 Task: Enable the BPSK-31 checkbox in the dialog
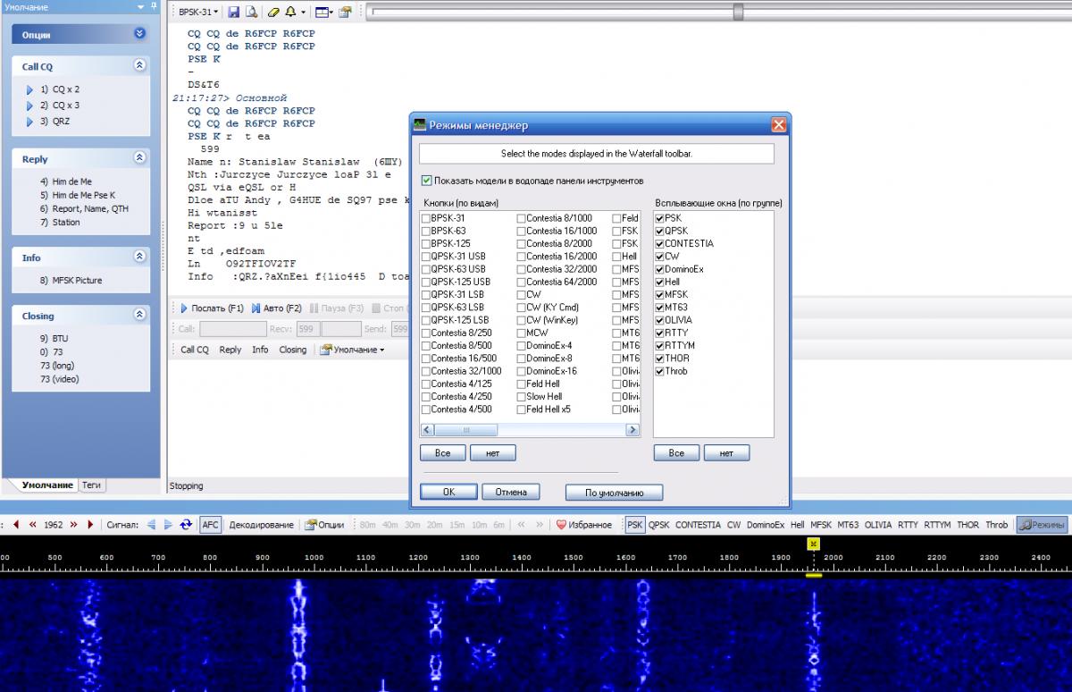tap(426, 218)
